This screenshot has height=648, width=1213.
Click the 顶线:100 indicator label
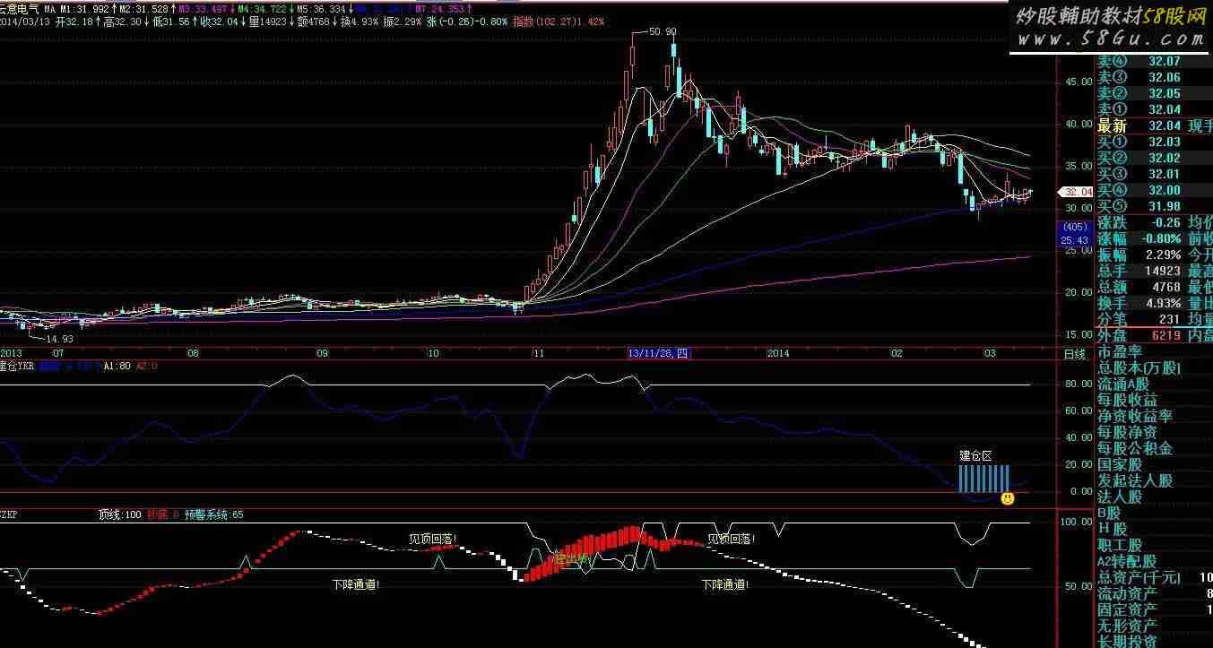coord(120,515)
